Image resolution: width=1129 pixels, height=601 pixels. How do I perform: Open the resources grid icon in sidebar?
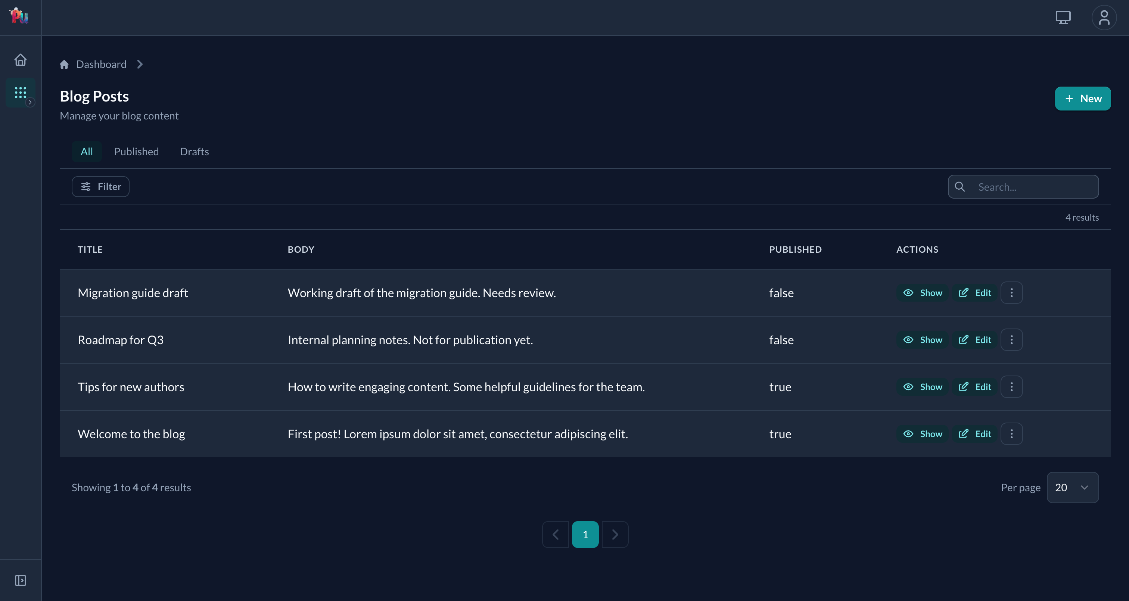(20, 93)
